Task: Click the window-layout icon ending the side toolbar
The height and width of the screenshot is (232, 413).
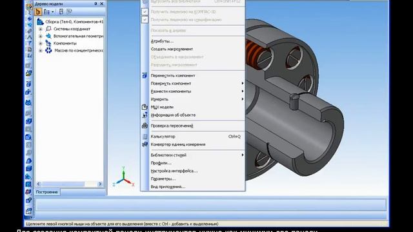Action: 28,211
